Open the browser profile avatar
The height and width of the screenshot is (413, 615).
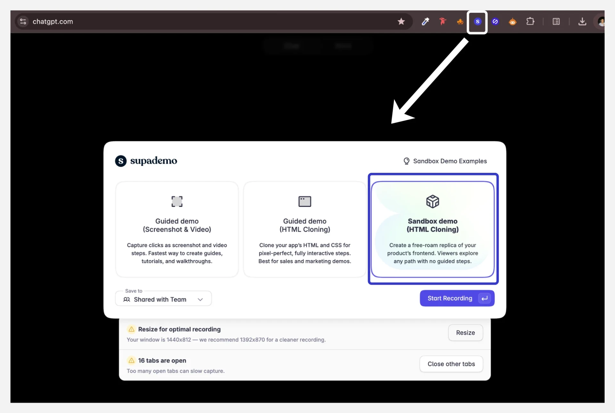coord(601,21)
